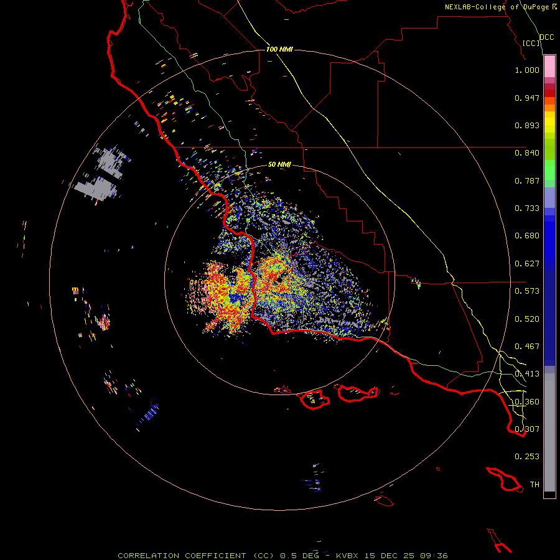Click the 0.307 legend value
Image resolution: width=560 pixels, height=560 pixels.
(527, 429)
